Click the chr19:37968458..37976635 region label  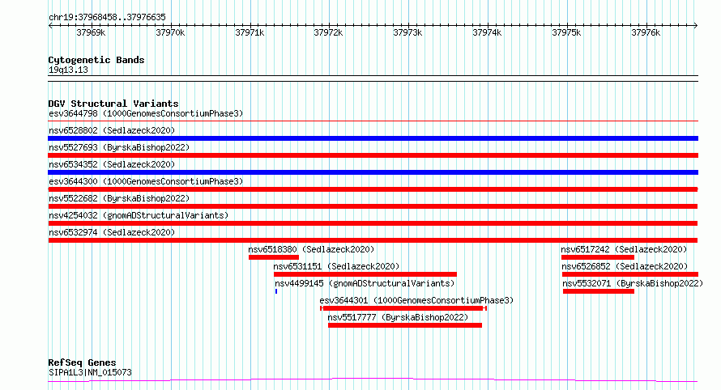point(107,18)
